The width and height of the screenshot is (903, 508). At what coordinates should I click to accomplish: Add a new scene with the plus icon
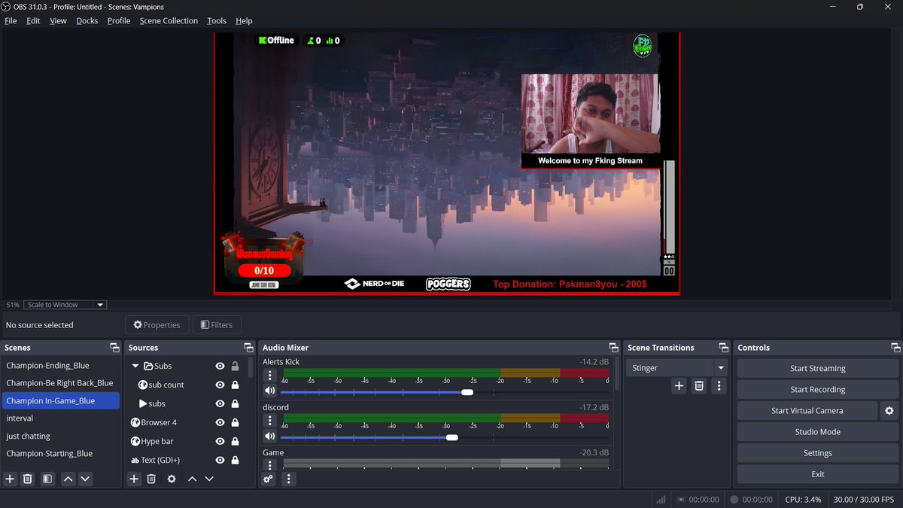click(11, 479)
